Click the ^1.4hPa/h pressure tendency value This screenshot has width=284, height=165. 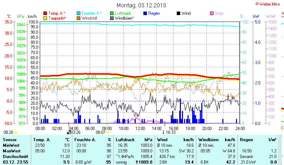pos(125,157)
